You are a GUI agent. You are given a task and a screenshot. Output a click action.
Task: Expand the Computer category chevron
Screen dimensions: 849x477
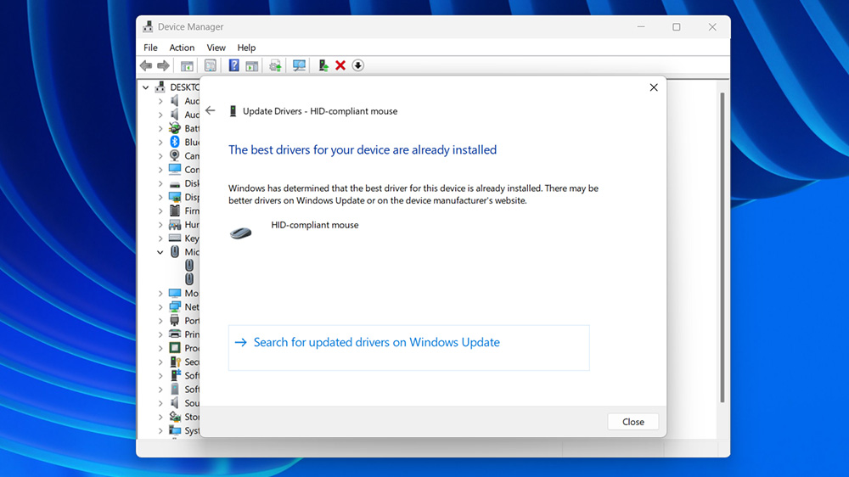pos(160,170)
